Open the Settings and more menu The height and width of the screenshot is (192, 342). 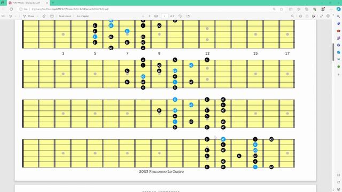tap(331, 9)
